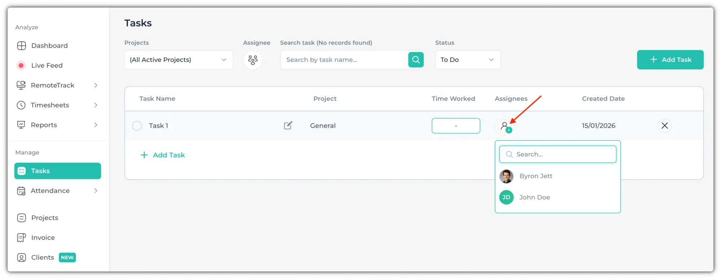Click the add assignee icon for Task 1

tap(504, 126)
